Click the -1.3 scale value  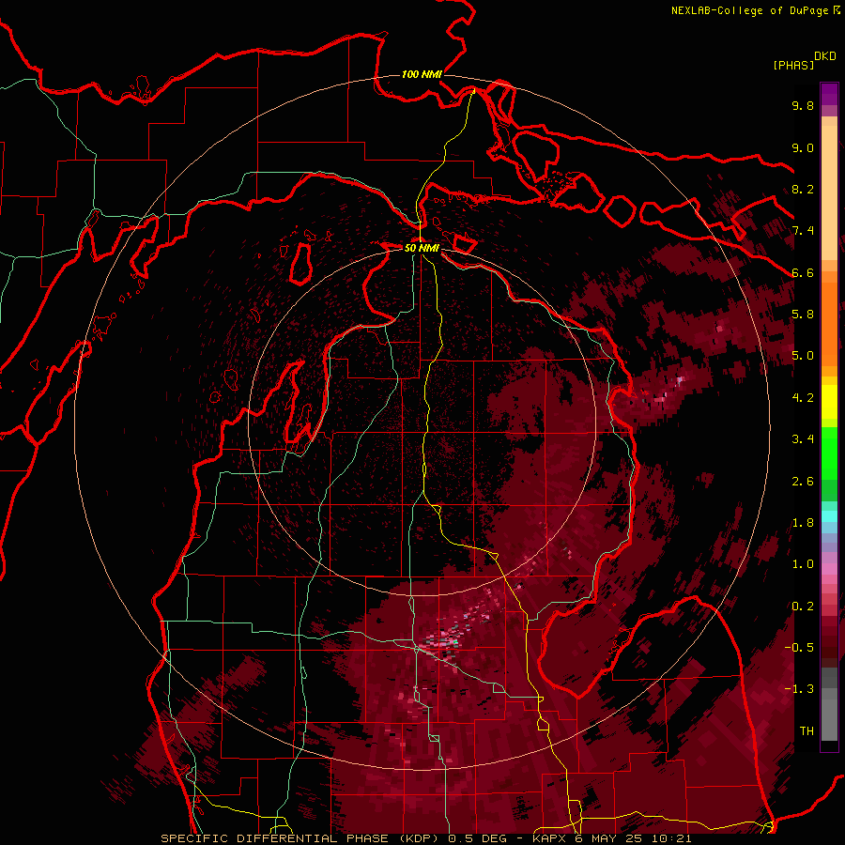click(x=799, y=689)
